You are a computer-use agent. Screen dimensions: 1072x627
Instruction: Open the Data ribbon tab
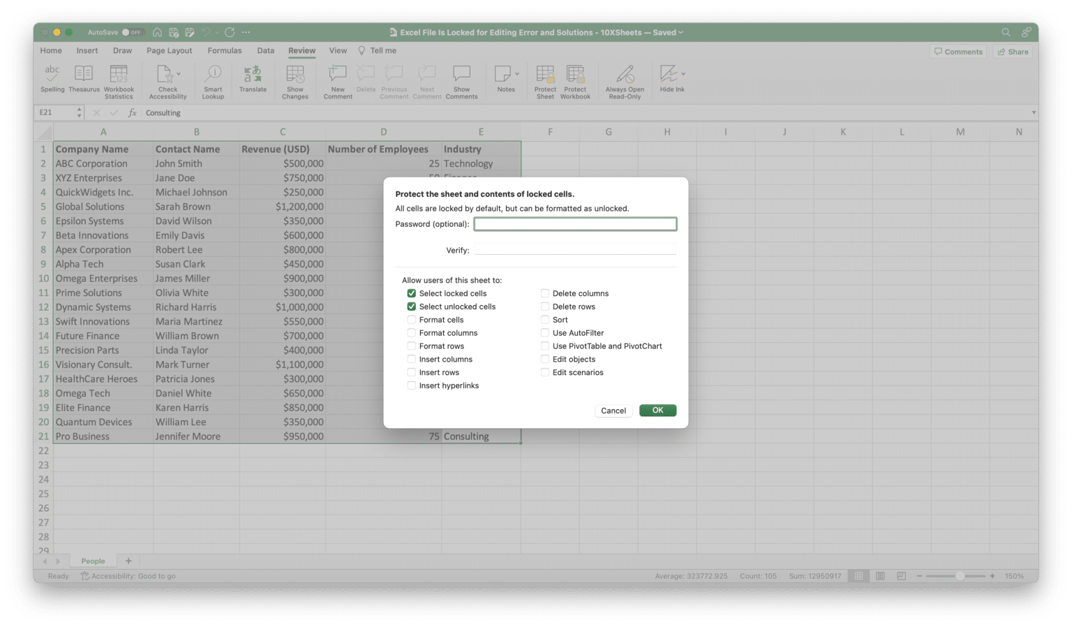point(265,50)
